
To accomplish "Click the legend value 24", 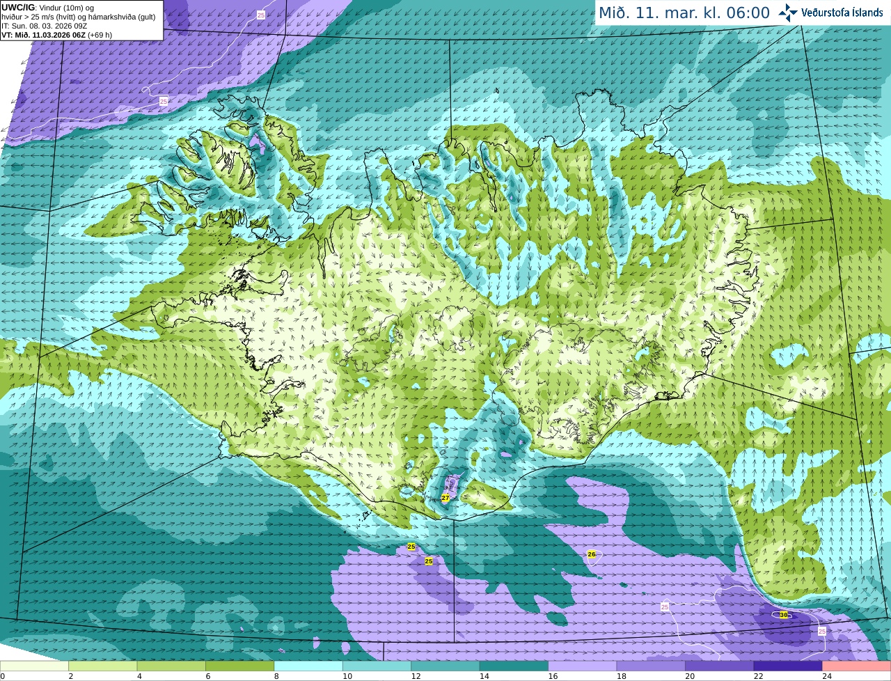I will (828, 676).
